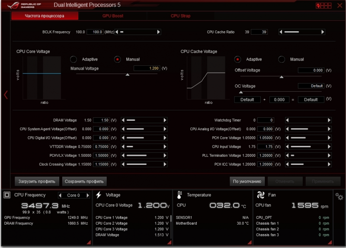The width and height of the screenshot is (346, 248).
Task: Increase DRAM Voltage with right arrow
Action: (165, 120)
